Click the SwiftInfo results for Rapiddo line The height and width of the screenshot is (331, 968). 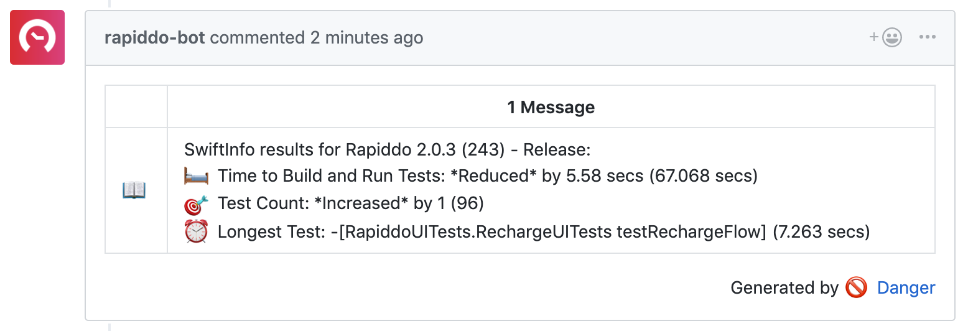[x=387, y=150]
